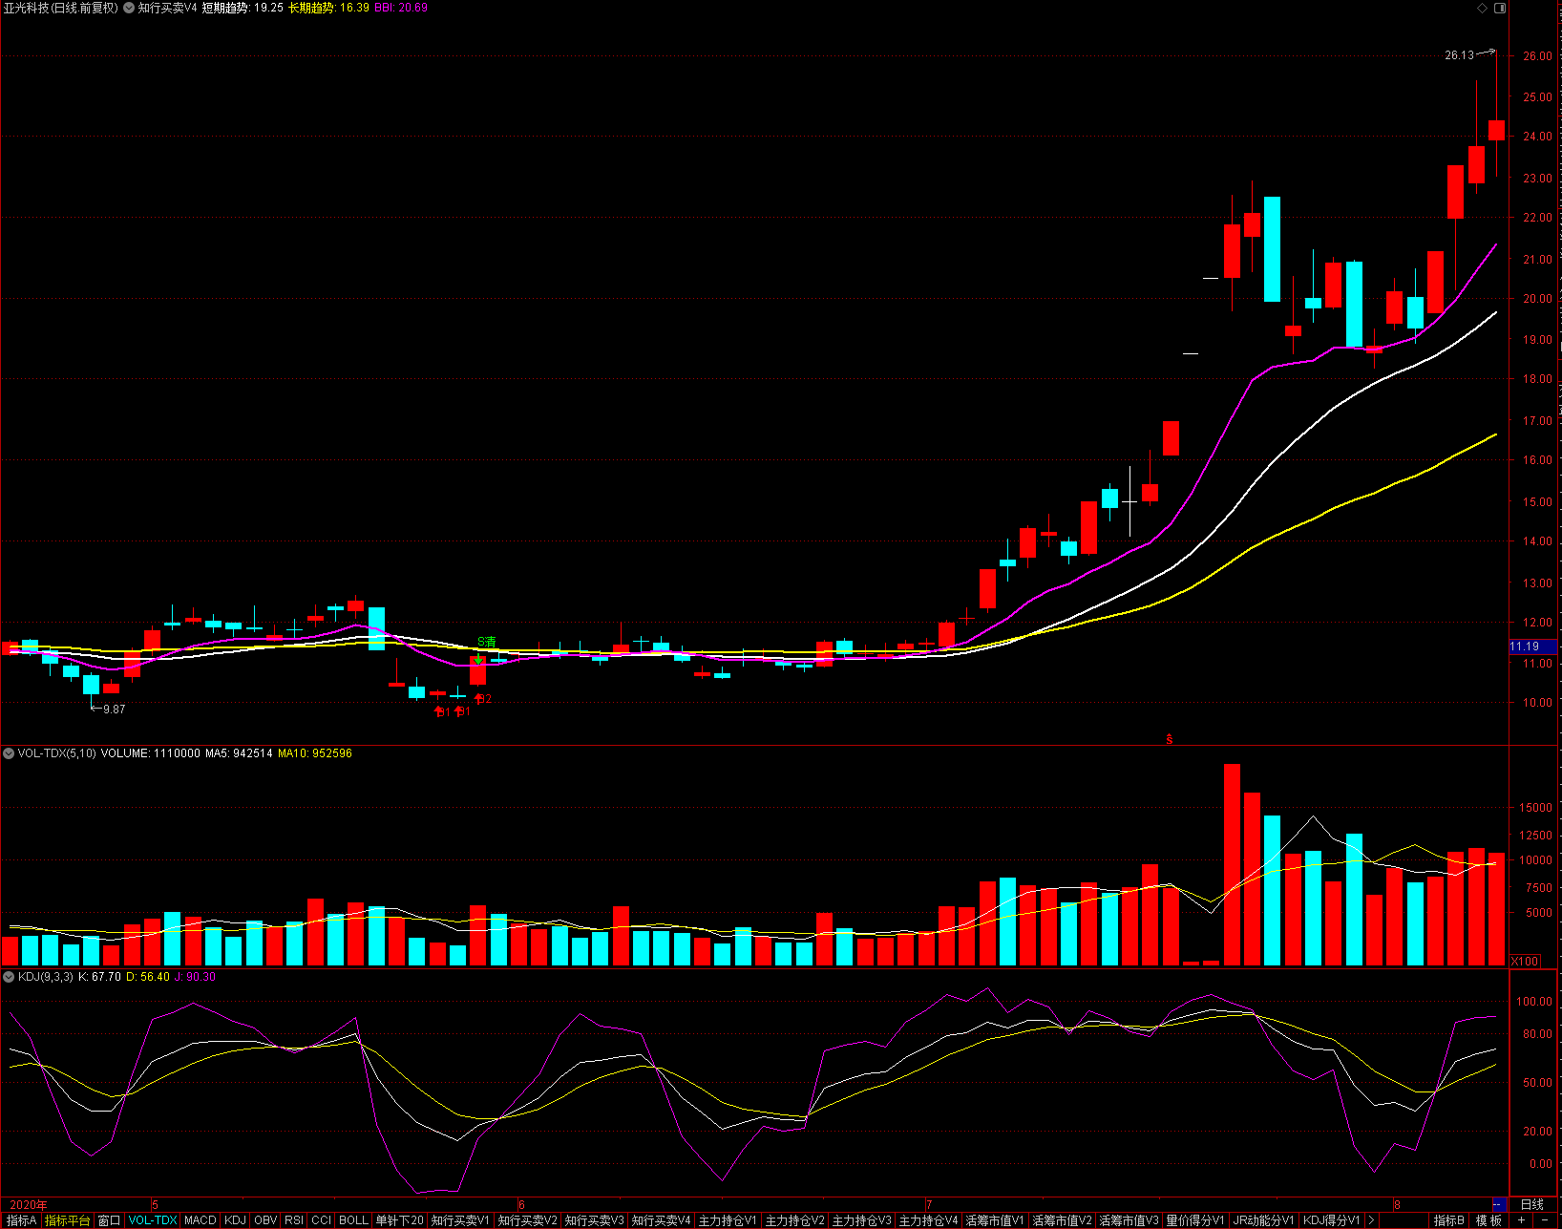This screenshot has width=1562, height=1229.
Task: Click the 26.13 high price label
Action: pos(1459,55)
